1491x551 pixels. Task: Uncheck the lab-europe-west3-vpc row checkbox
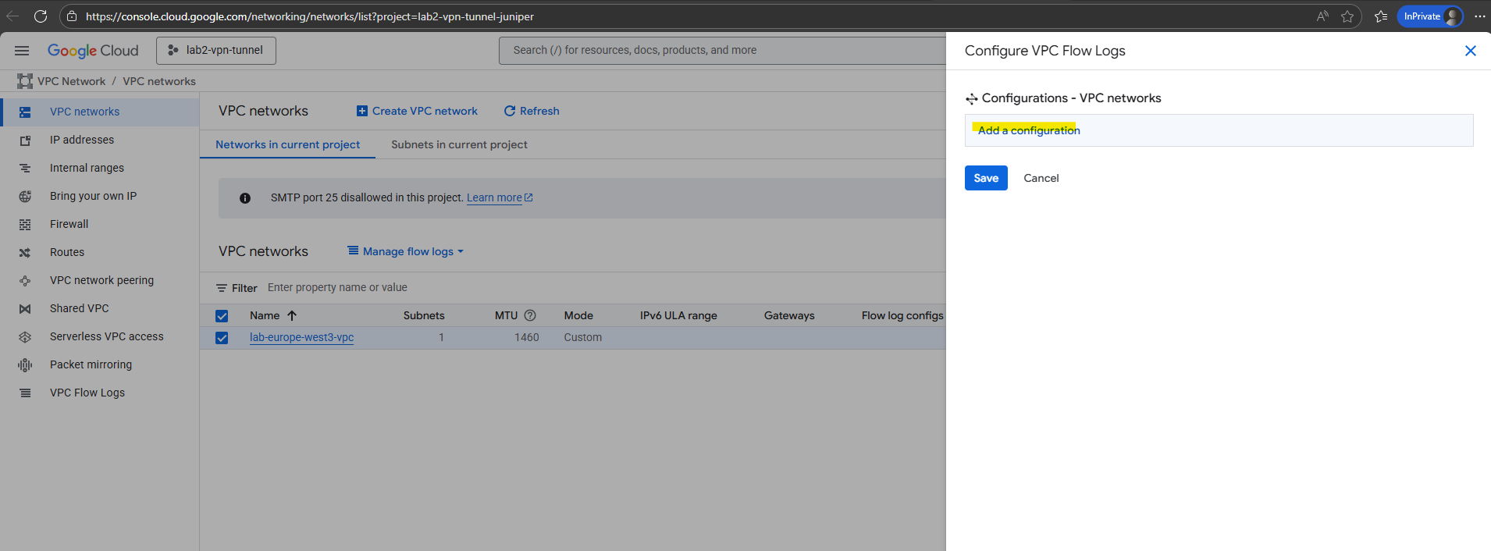tap(222, 338)
